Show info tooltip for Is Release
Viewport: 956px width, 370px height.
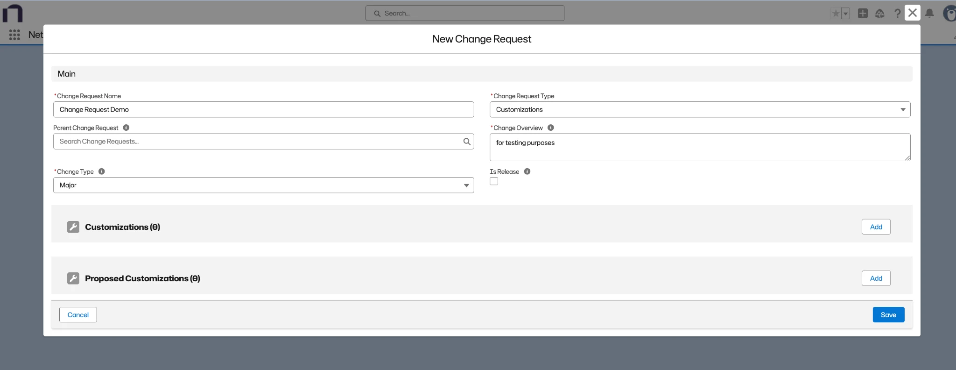click(x=527, y=171)
